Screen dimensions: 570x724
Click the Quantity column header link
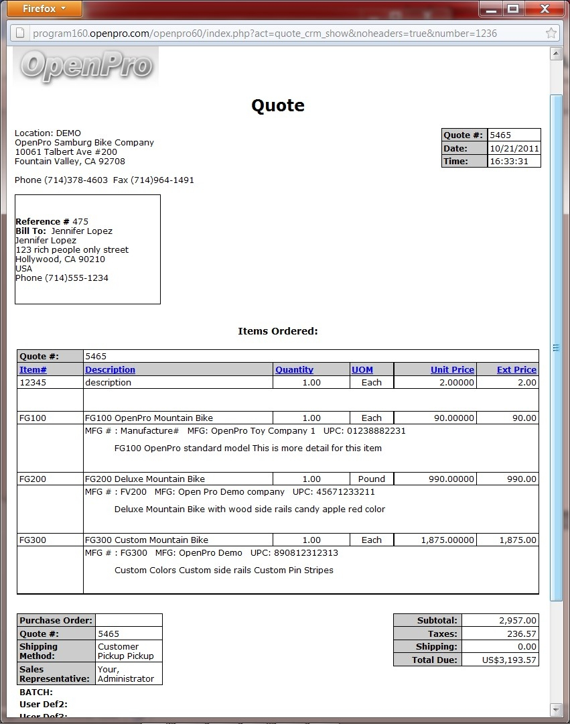coord(294,369)
